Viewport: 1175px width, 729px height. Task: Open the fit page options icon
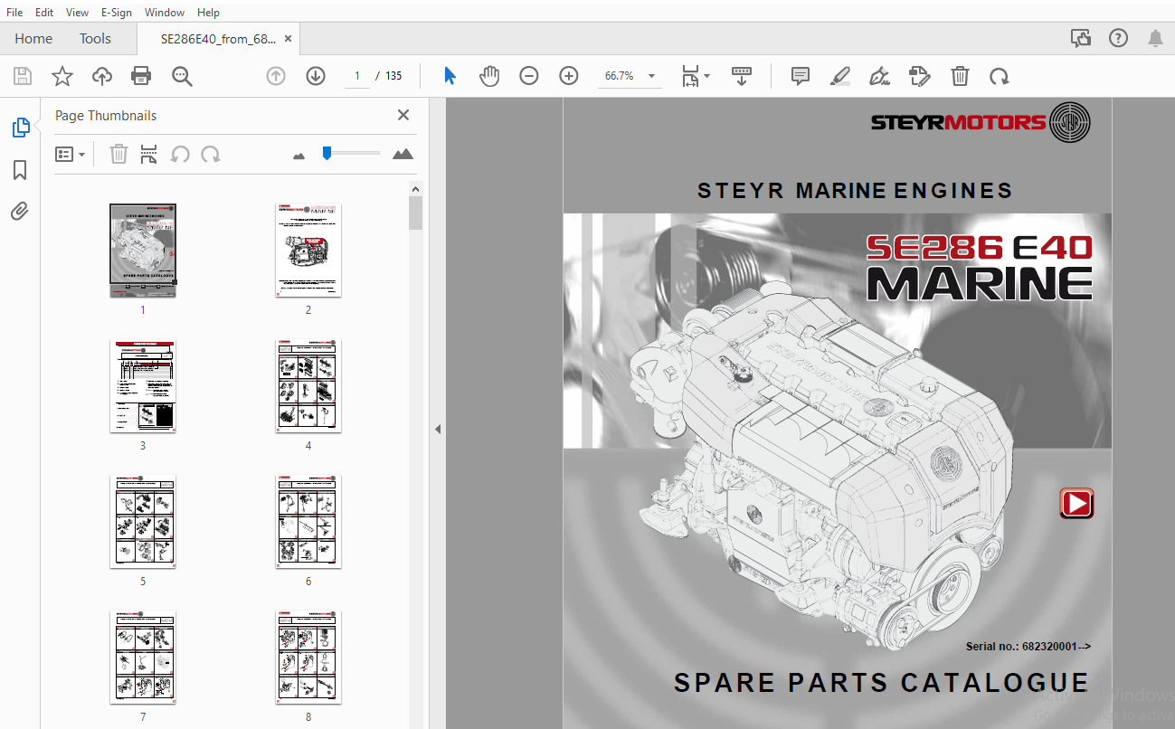point(695,77)
